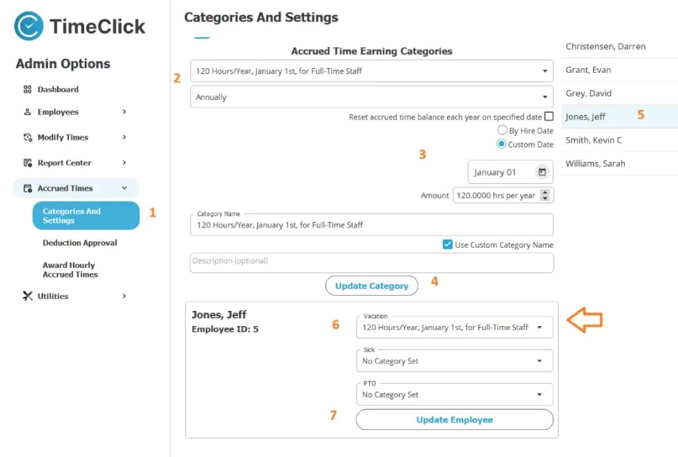Screen dimensions: 678x457
Task: Click the Update Employee button
Action: 454,420
